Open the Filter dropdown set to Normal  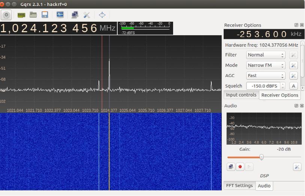[x=266, y=55]
